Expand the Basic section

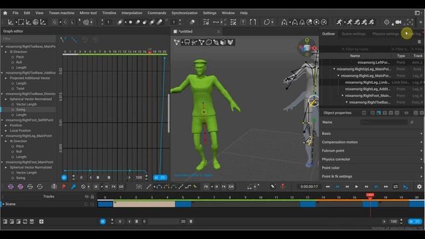point(372,133)
